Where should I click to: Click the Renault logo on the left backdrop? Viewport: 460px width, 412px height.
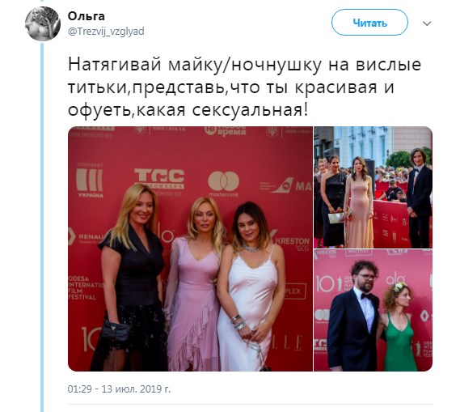tap(87, 237)
